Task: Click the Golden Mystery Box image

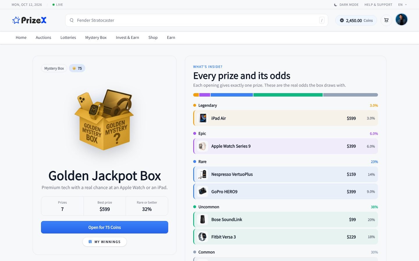Action: pyautogui.click(x=104, y=120)
